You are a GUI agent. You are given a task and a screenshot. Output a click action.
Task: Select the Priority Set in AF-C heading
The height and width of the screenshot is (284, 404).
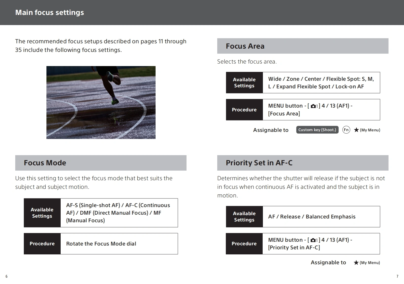[x=259, y=163]
